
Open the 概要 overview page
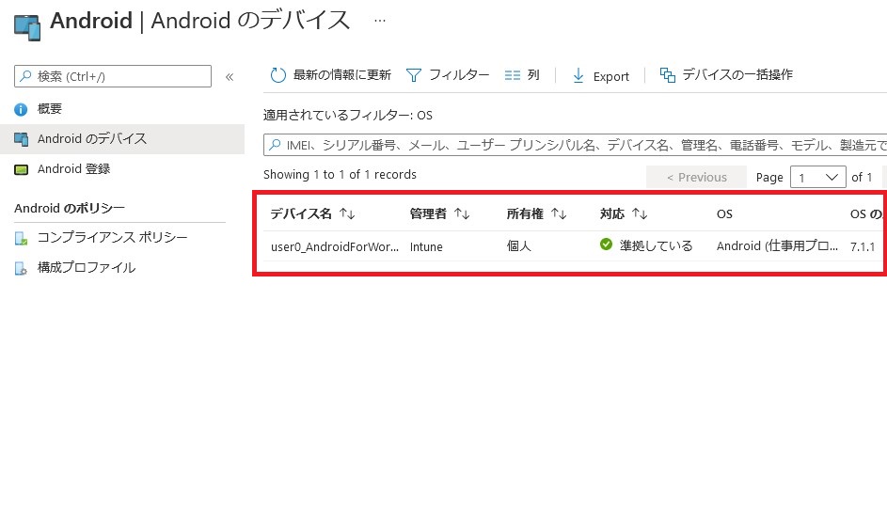[x=49, y=108]
